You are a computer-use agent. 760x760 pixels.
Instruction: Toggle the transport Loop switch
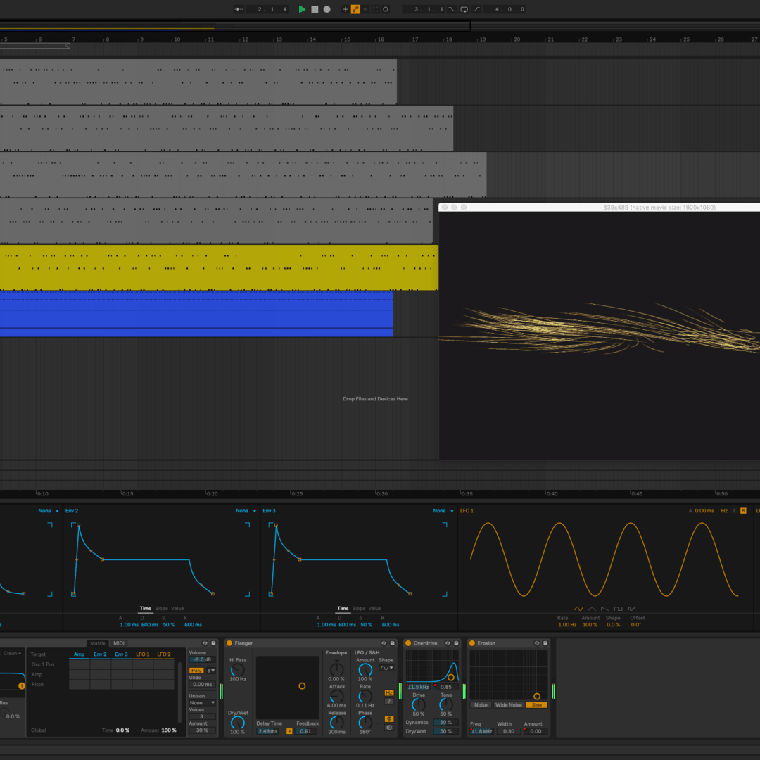464,9
